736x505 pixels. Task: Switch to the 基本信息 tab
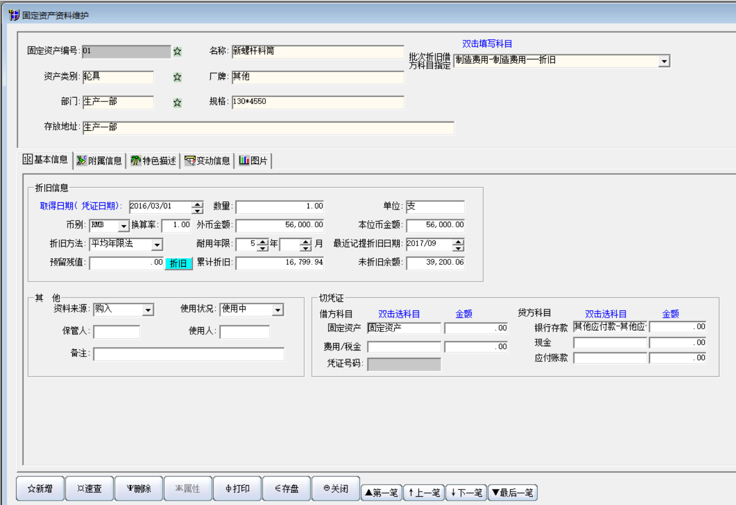[x=46, y=160]
